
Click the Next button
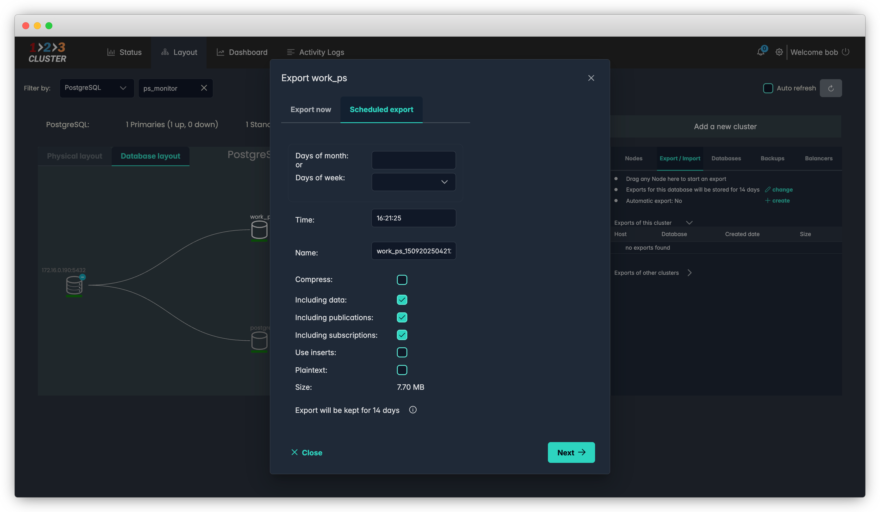coord(571,452)
